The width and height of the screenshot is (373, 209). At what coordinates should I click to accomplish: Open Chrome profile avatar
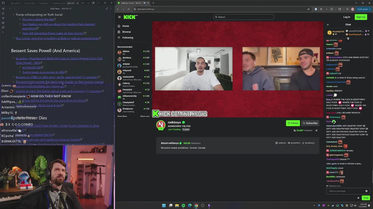[x=352, y=9]
